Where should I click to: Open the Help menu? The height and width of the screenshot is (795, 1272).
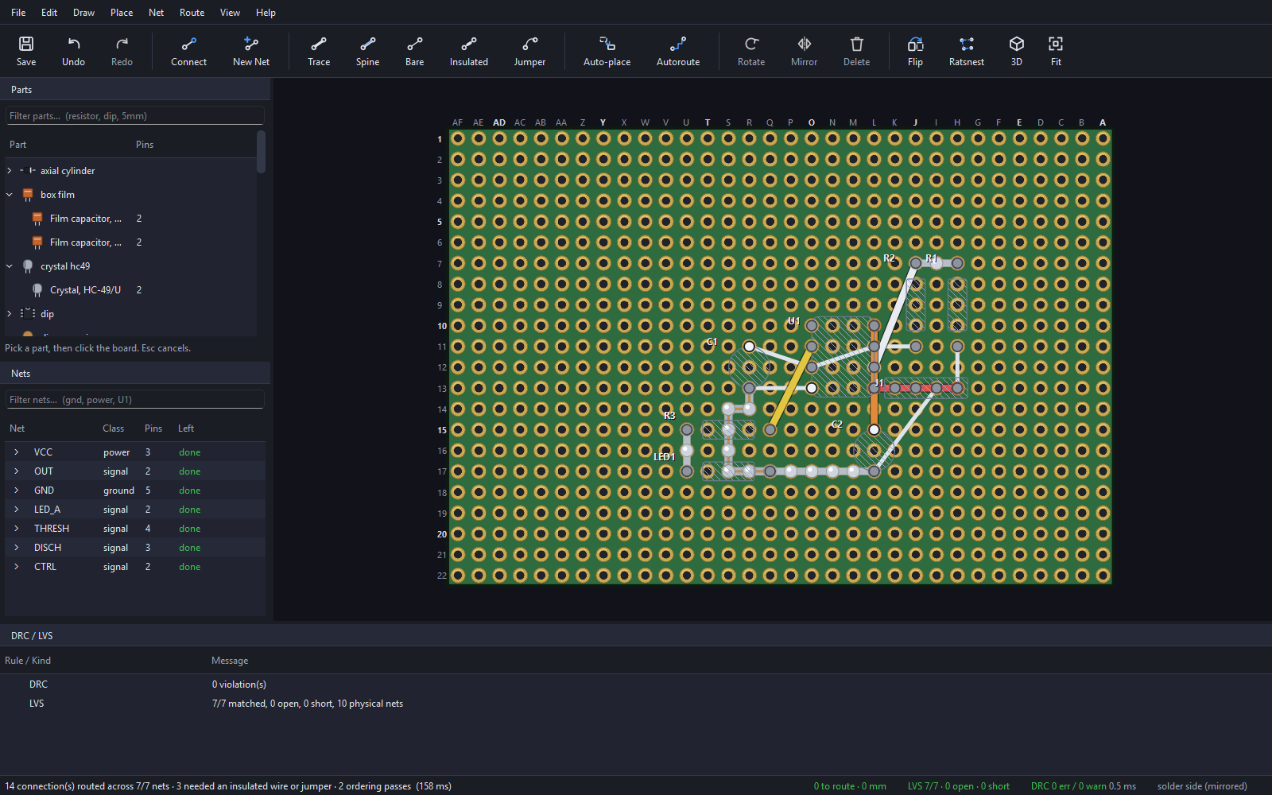266,13
